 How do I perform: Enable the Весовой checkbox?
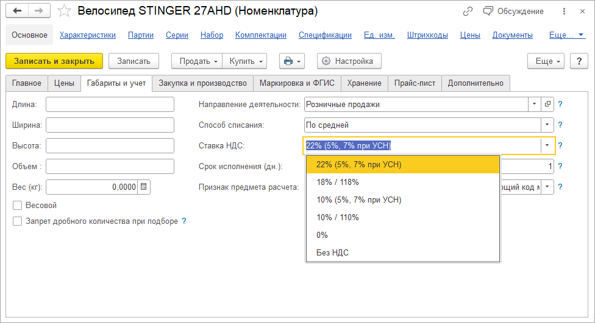point(17,206)
